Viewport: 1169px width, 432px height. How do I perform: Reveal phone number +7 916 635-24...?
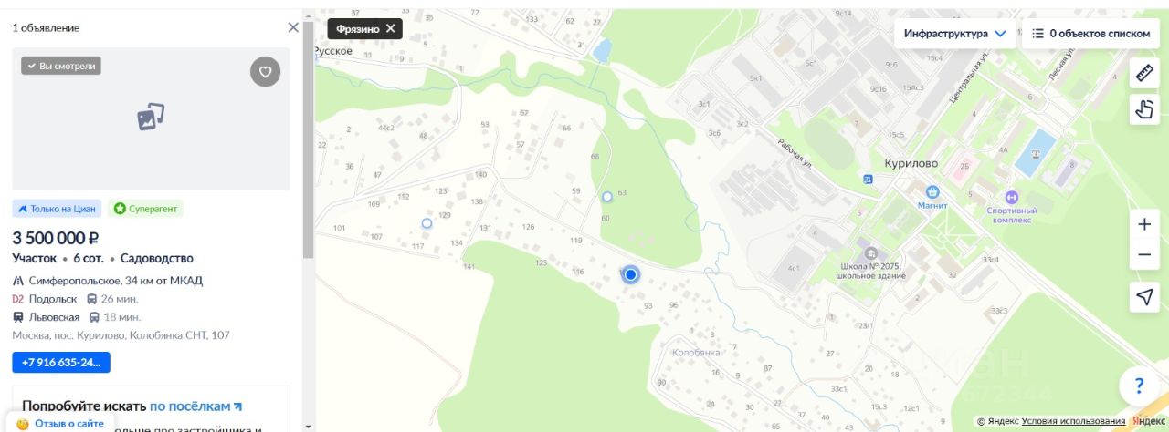tap(61, 363)
